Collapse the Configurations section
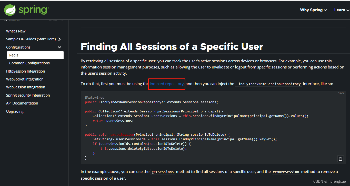This screenshot has width=350, height=186. [x=59, y=47]
